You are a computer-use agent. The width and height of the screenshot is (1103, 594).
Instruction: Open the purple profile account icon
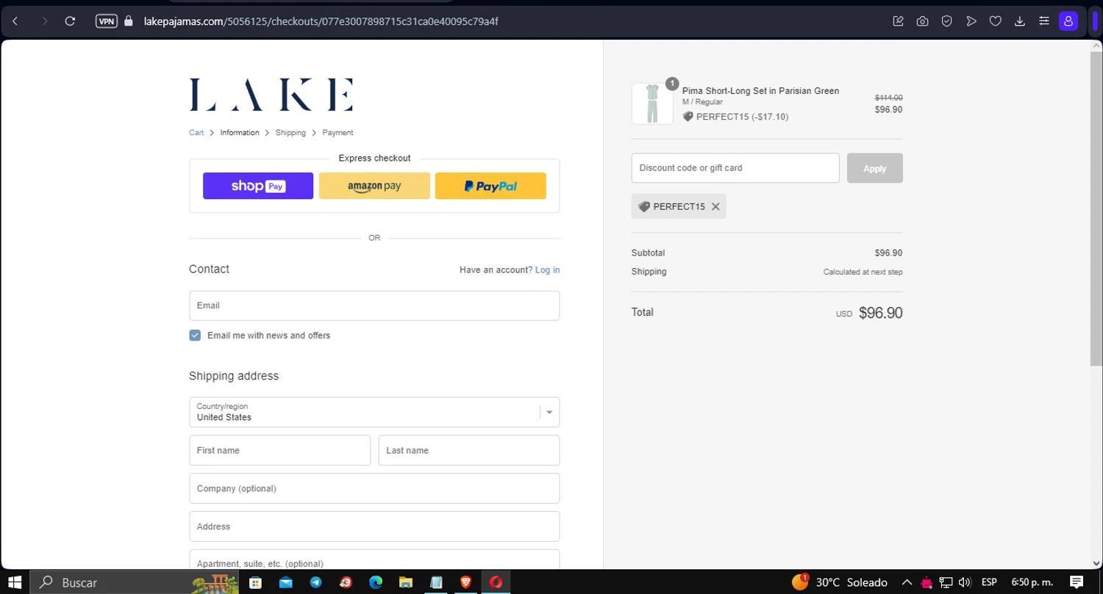tap(1068, 21)
